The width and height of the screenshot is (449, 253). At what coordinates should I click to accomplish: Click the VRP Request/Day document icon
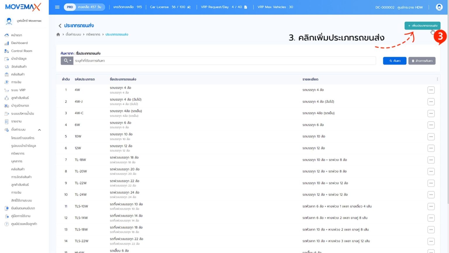[x=246, y=7]
